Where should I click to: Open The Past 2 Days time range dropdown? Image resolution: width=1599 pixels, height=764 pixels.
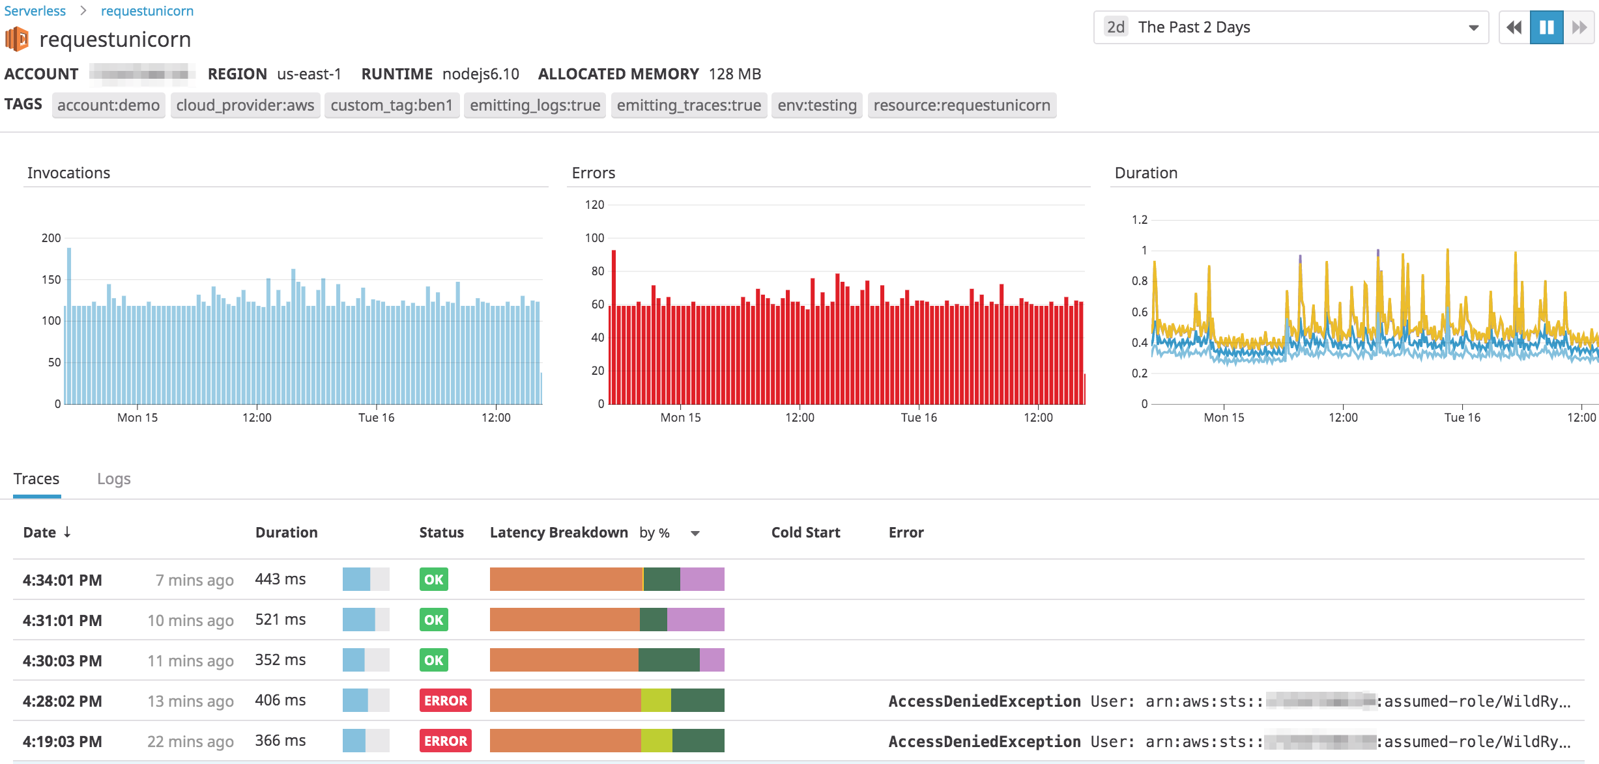(1474, 27)
